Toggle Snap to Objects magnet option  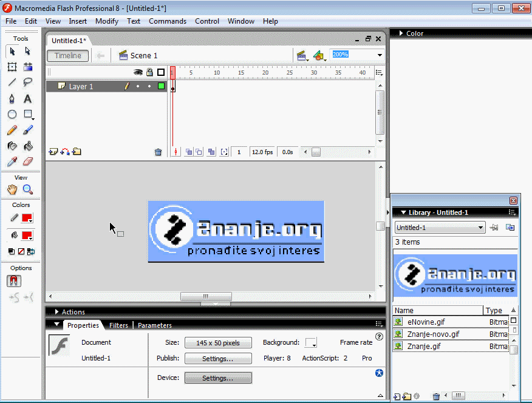(x=14, y=281)
